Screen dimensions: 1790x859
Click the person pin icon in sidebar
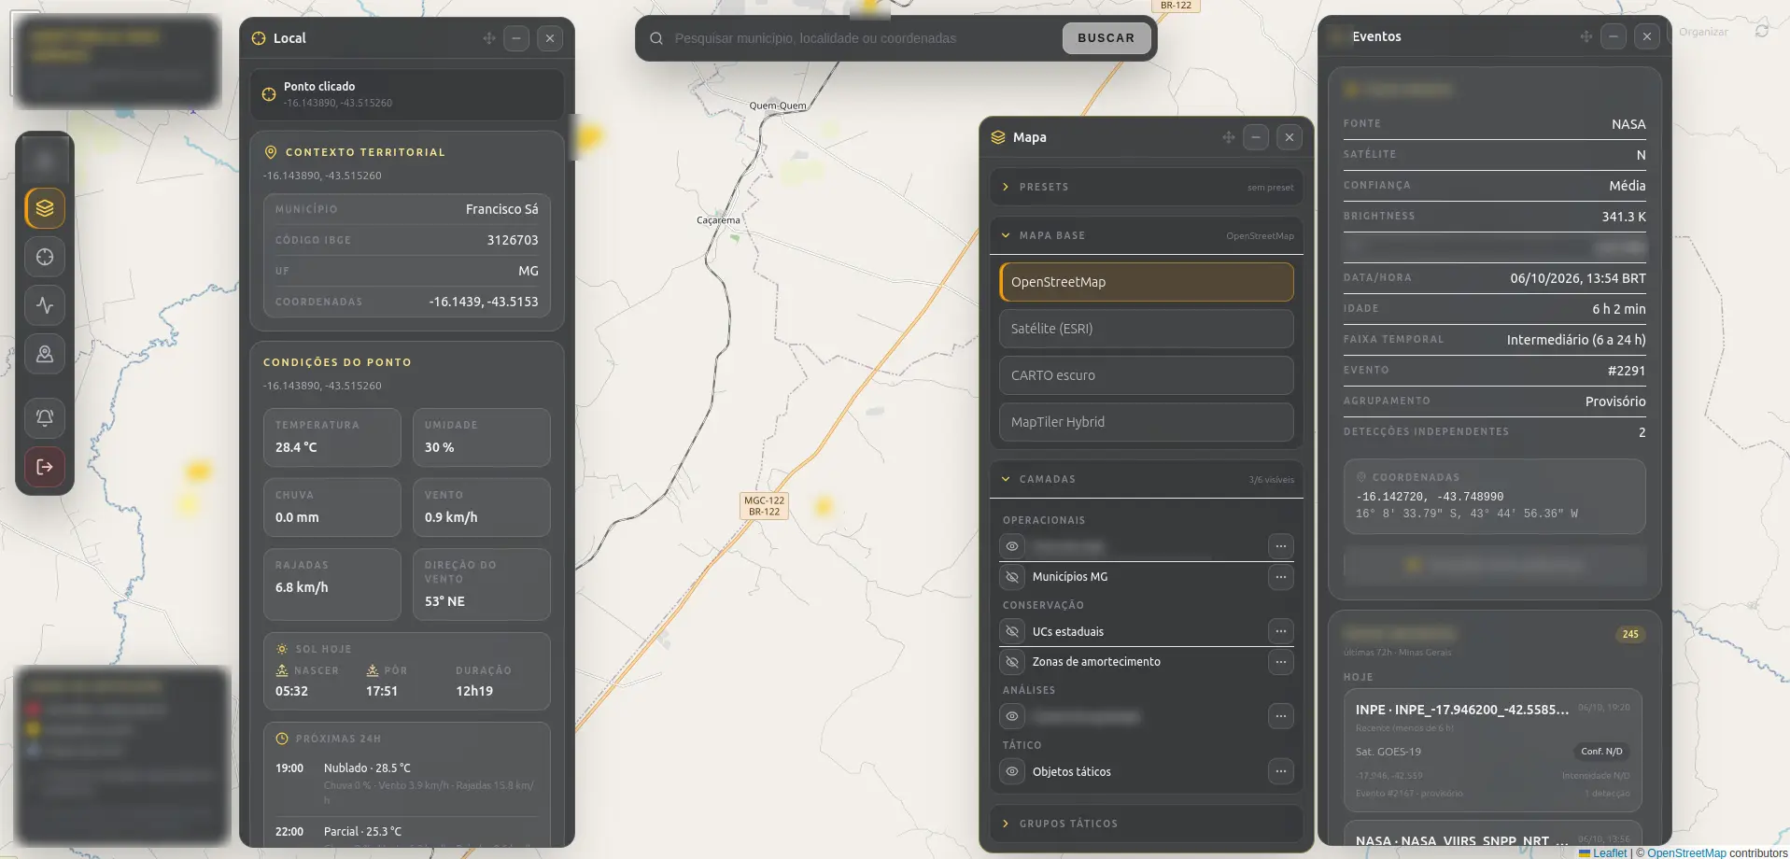pos(45,354)
